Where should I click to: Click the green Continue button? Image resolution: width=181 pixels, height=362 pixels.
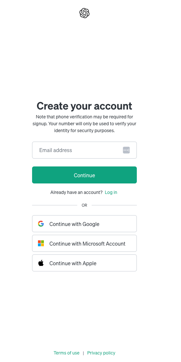[84, 175]
